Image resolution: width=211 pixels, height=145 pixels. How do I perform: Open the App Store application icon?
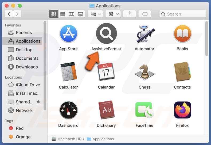click(x=68, y=33)
